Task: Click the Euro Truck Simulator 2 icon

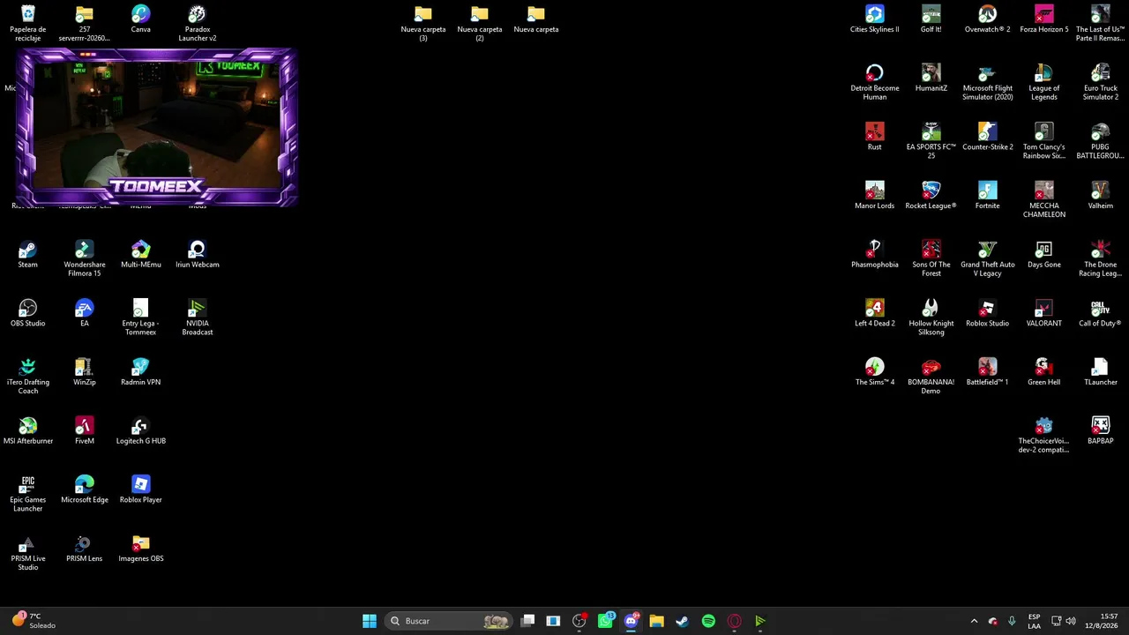Action: click(1101, 82)
